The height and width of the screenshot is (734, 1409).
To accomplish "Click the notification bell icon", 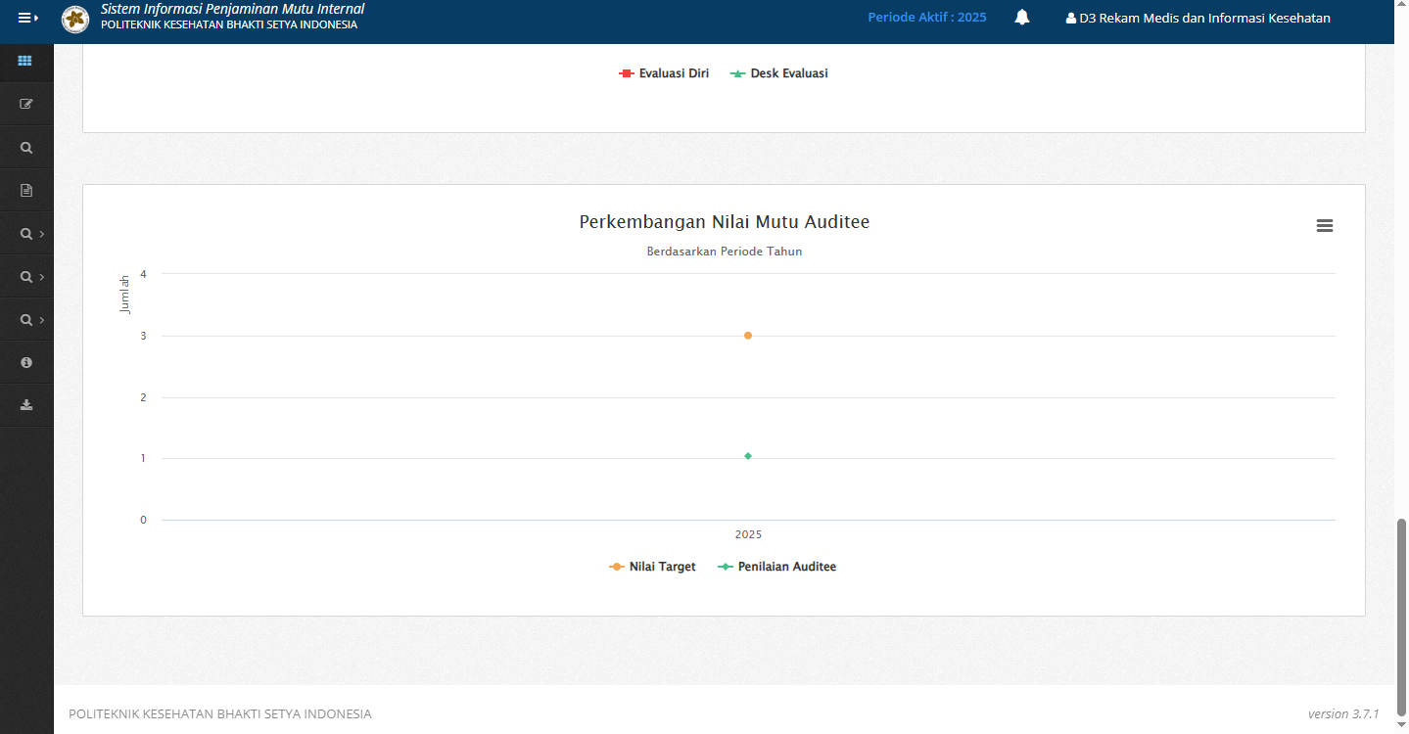I will (x=1021, y=18).
